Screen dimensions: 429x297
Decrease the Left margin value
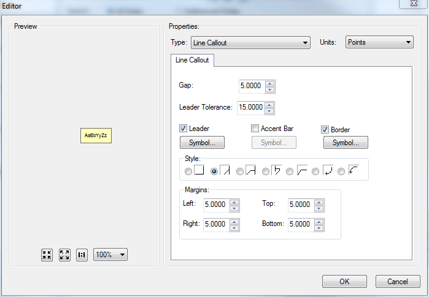pos(234,208)
